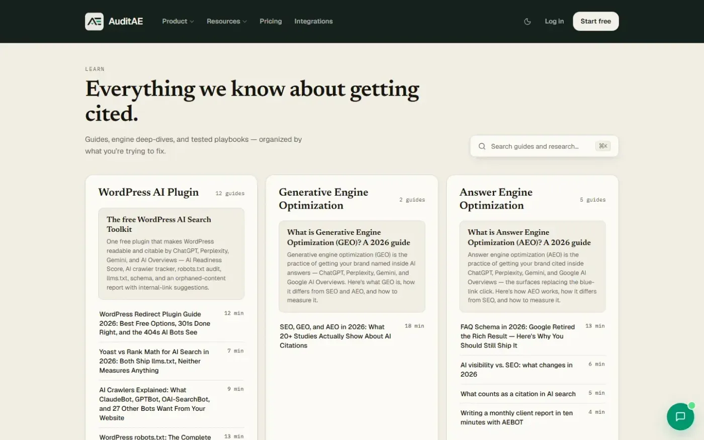Open FAQ Schema in 2026 article

tap(533, 336)
